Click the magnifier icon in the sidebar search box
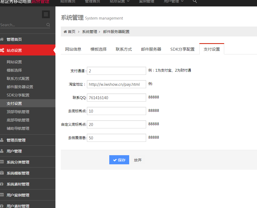Image resolution: width=257 pixels, height=208 pixels. coord(48,25)
